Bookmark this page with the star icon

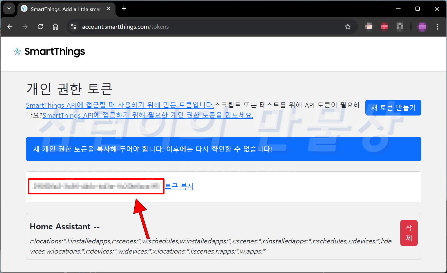[x=348, y=27]
